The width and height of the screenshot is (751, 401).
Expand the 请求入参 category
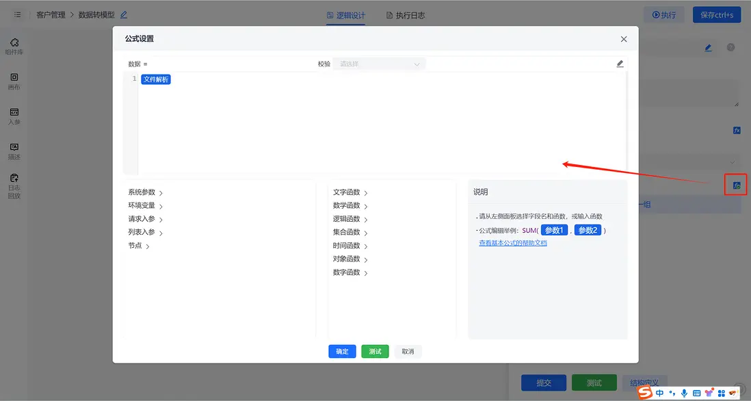click(145, 220)
